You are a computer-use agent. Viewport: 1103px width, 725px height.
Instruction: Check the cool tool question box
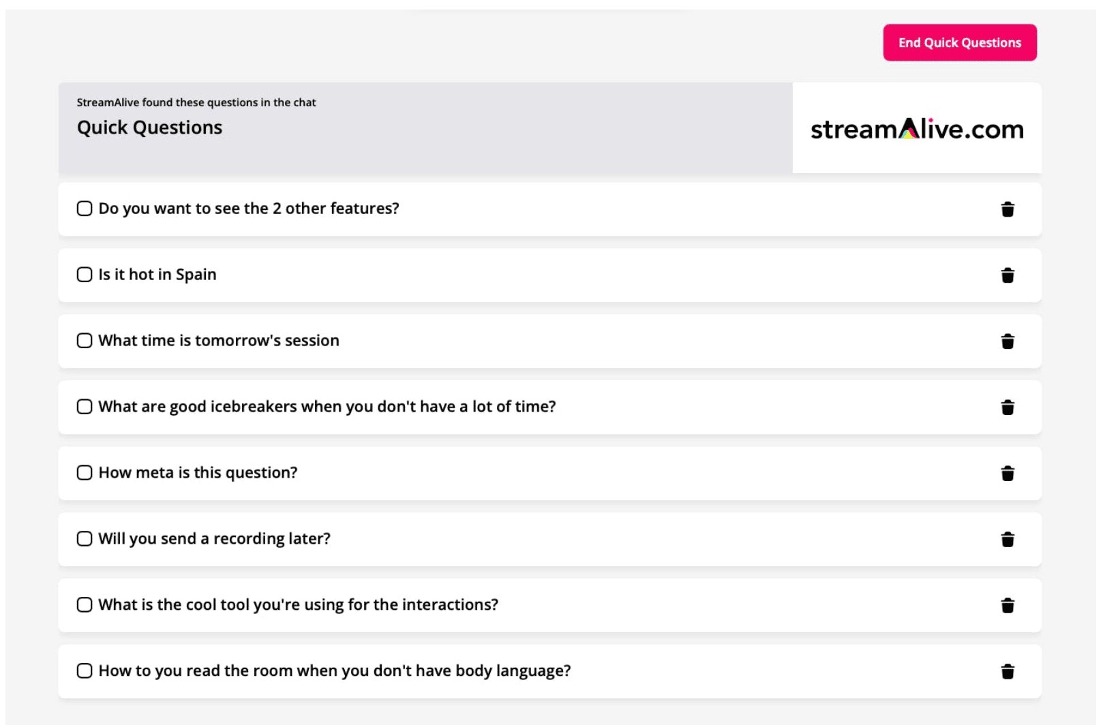pos(85,605)
